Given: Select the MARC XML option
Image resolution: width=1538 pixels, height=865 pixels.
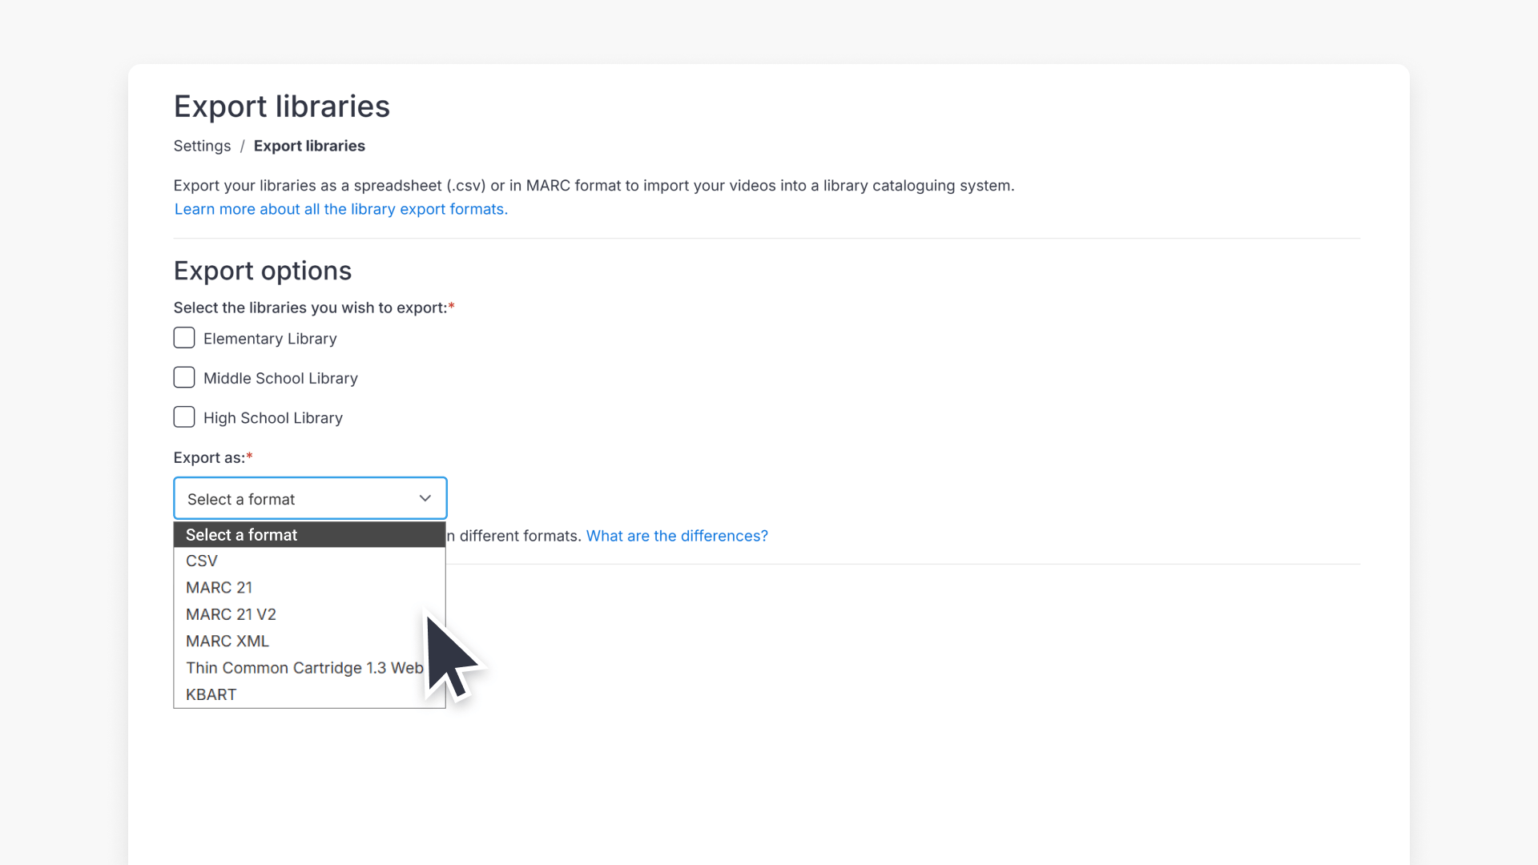Looking at the screenshot, I should [227, 641].
